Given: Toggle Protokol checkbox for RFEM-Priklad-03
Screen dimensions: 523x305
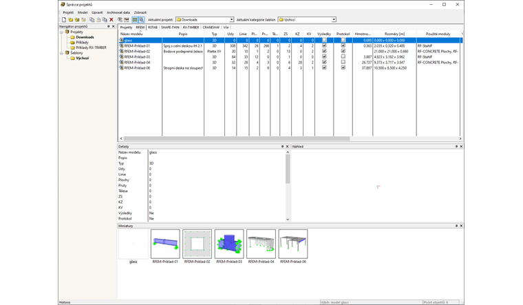Looking at the screenshot, I should 343,56.
